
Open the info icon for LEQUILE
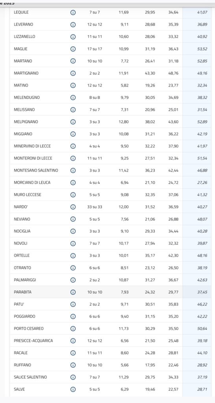tap(73, 12)
